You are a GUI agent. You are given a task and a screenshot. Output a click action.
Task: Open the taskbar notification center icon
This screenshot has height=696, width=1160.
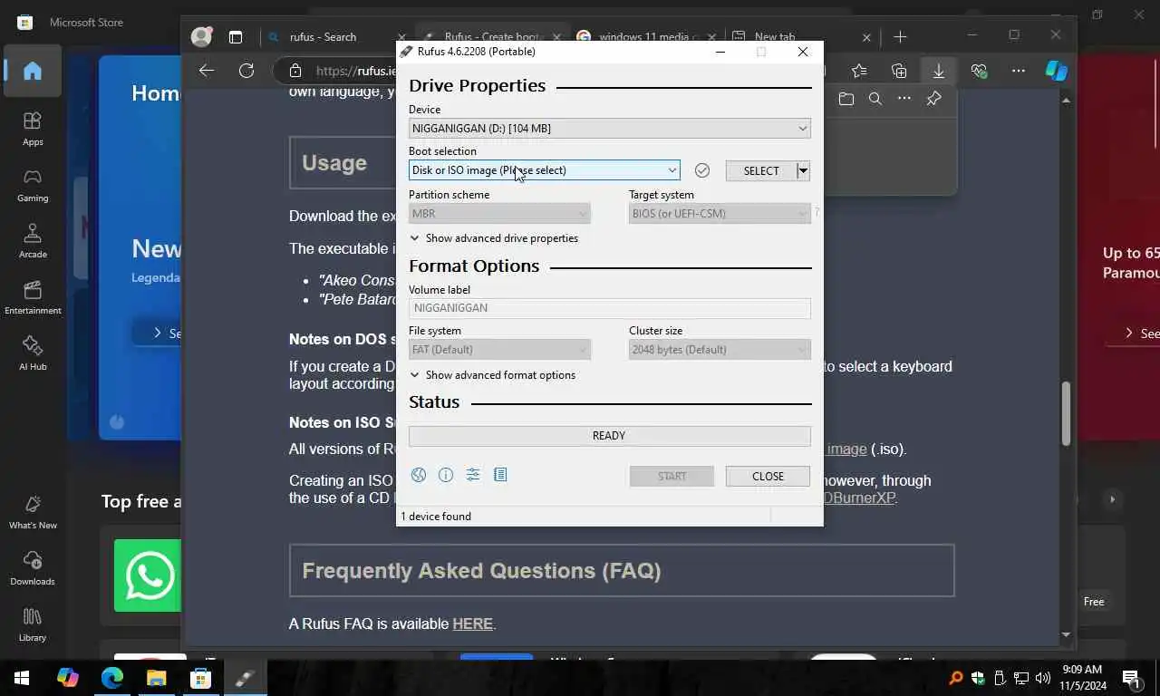click(1131, 678)
